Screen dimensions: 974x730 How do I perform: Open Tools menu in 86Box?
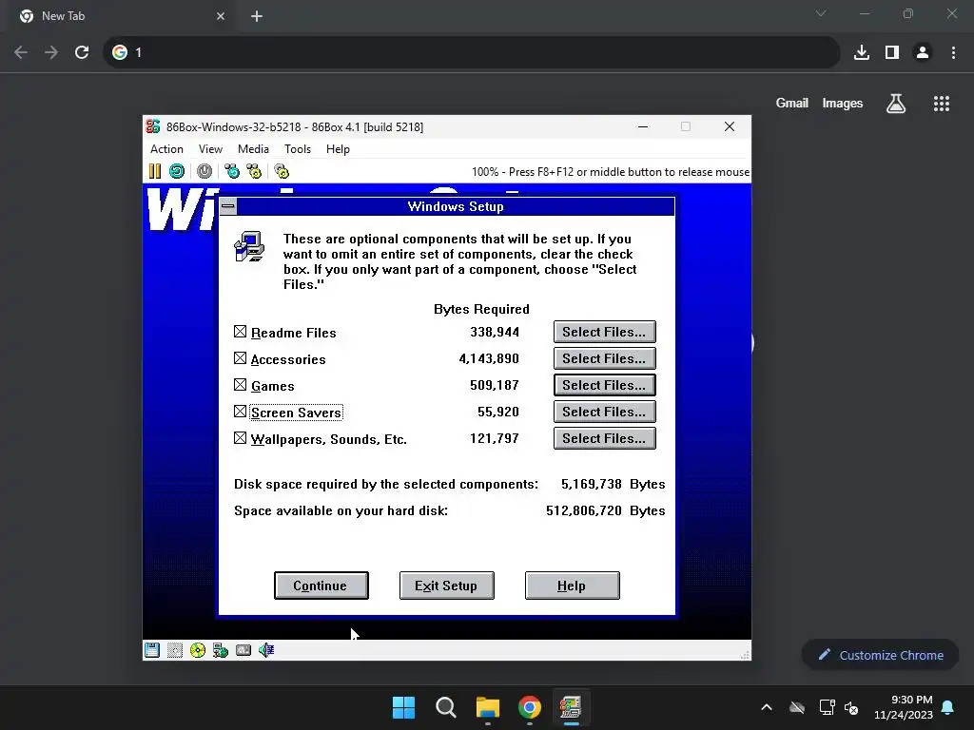[298, 149]
